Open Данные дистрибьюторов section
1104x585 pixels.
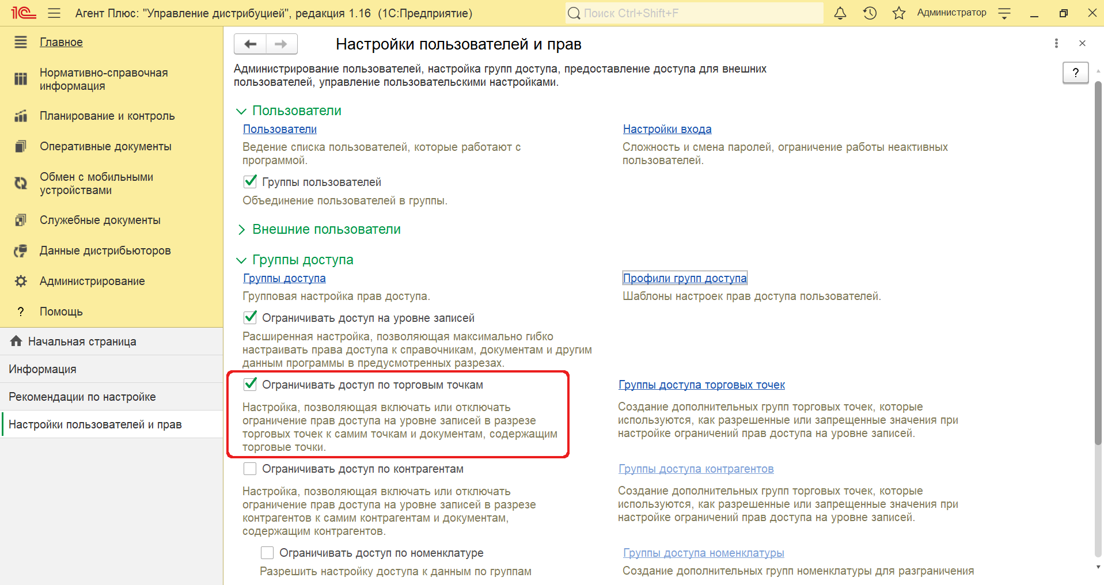tap(105, 250)
